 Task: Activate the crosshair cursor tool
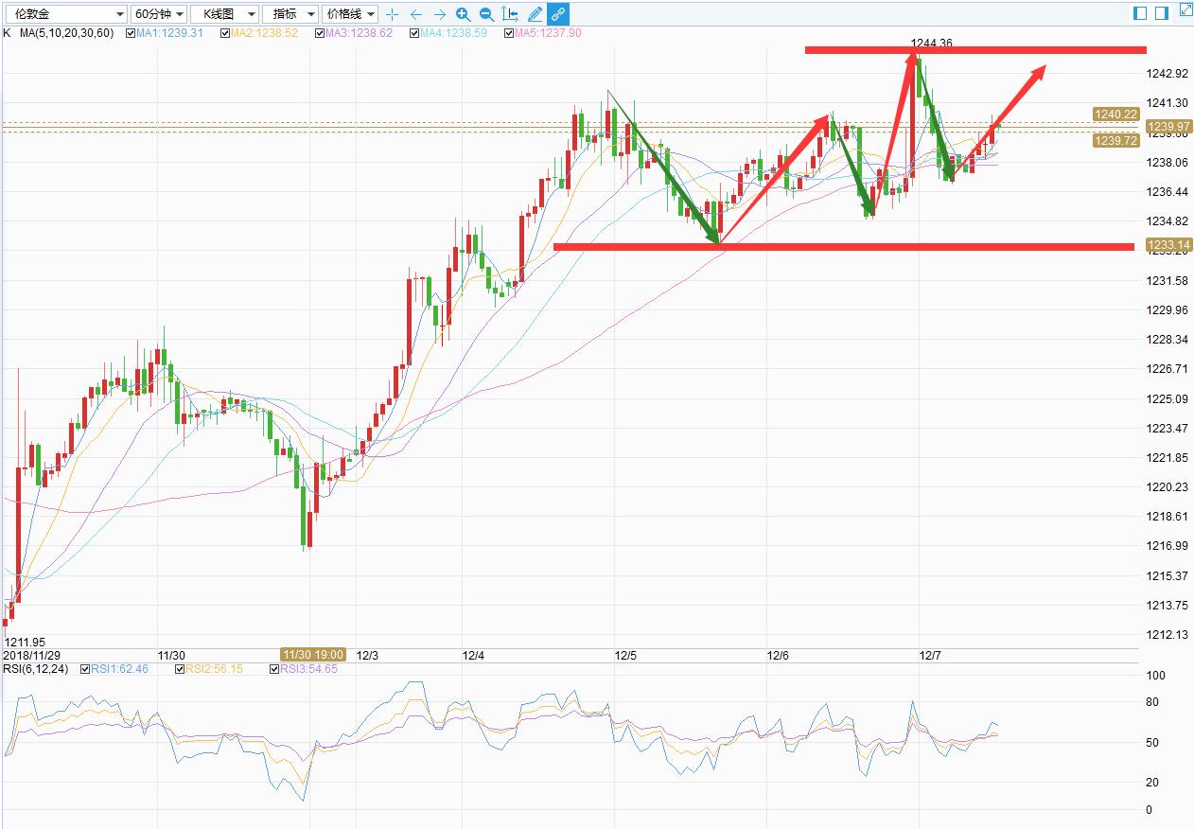[393, 14]
